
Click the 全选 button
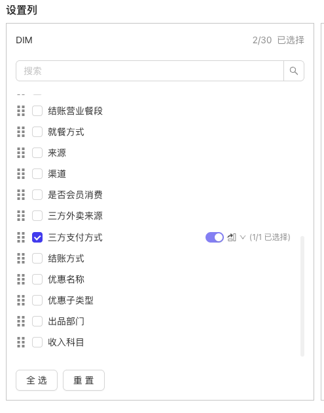tap(37, 380)
